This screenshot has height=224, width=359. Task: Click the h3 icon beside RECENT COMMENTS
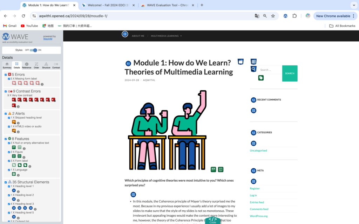pyautogui.click(x=253, y=100)
